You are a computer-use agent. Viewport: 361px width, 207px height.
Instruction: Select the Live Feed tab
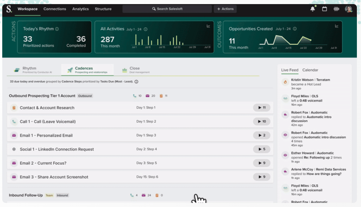290,70
